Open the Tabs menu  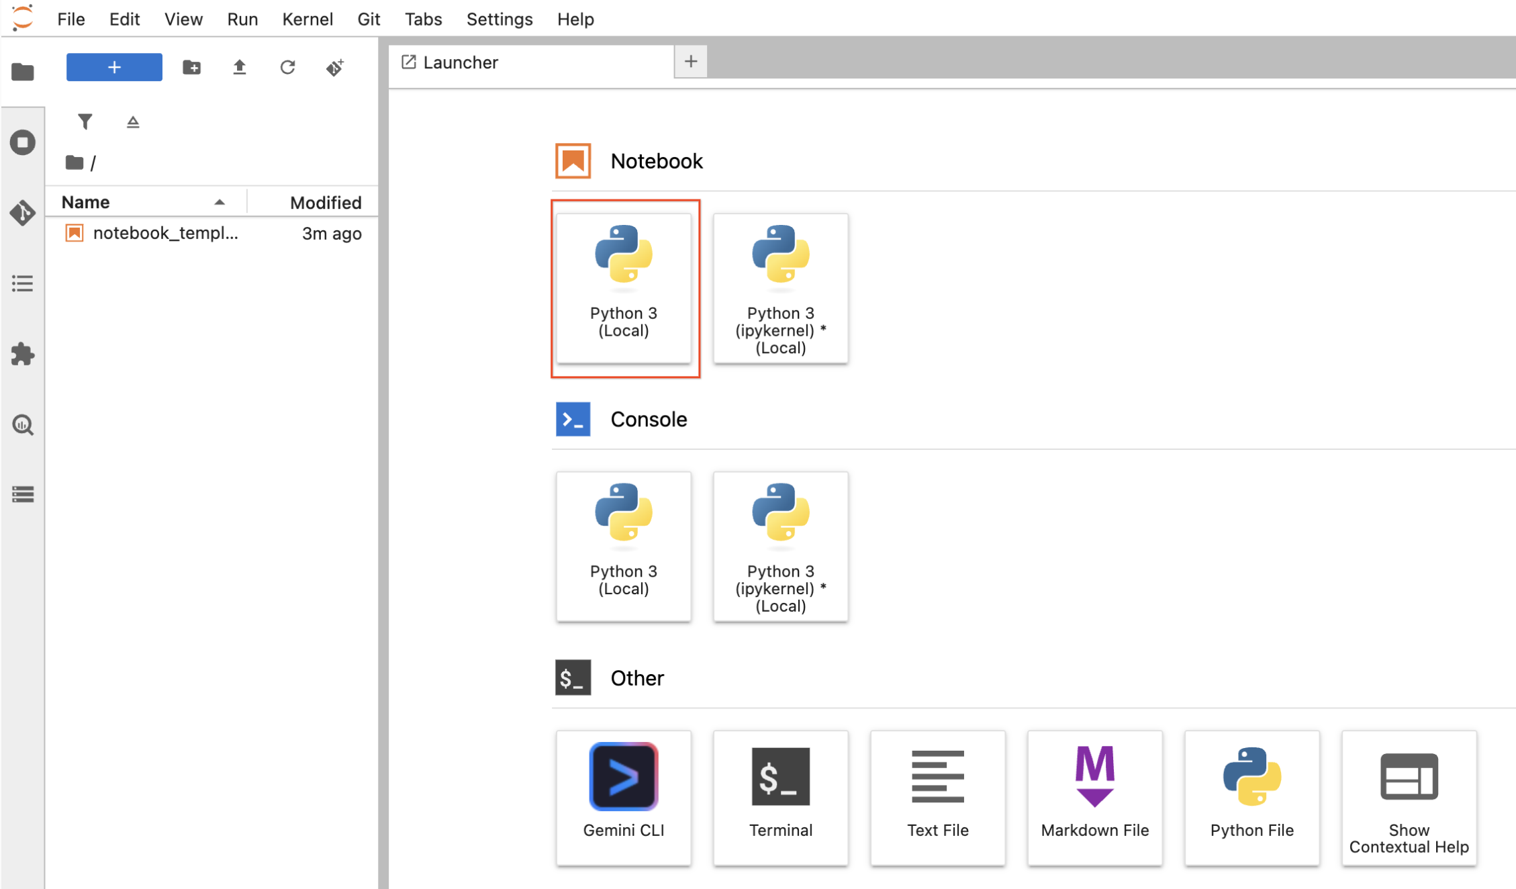pos(423,19)
